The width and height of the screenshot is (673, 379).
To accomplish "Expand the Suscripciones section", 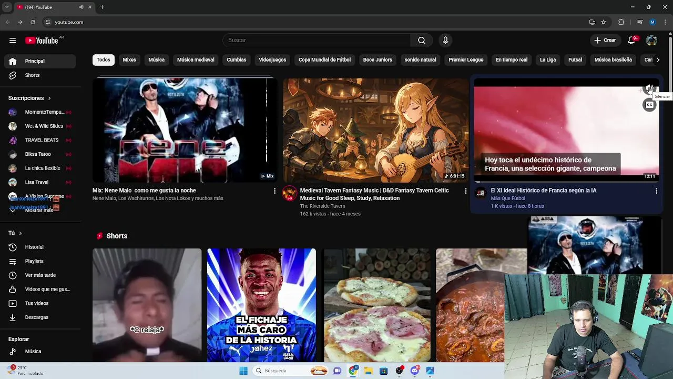I will point(30,98).
